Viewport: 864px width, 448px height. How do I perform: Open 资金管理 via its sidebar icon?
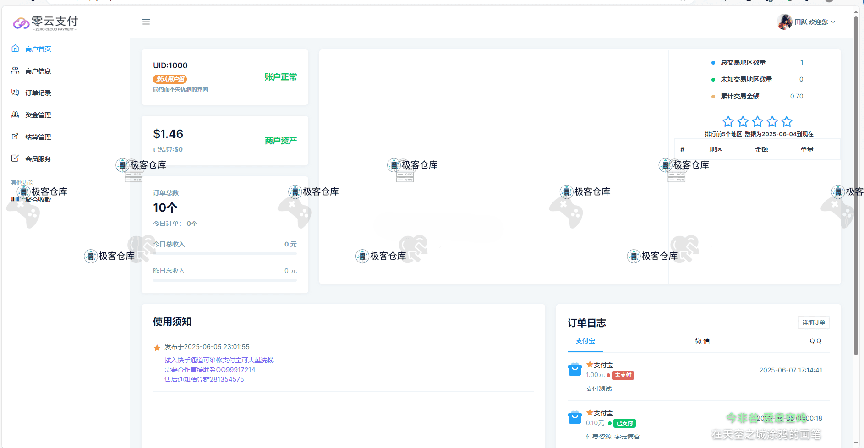click(15, 115)
